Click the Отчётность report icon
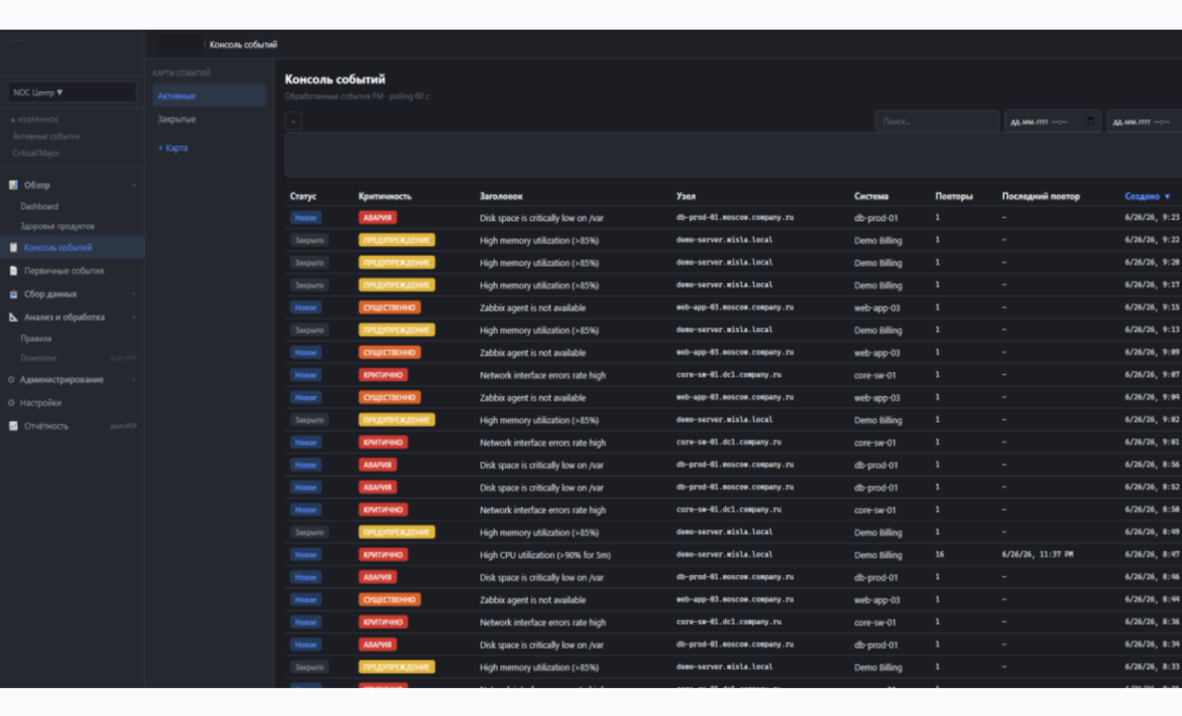 click(13, 426)
